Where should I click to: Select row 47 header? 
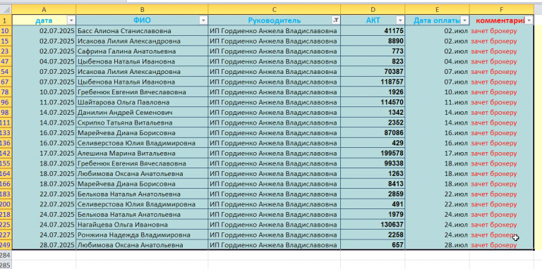(x=6, y=62)
